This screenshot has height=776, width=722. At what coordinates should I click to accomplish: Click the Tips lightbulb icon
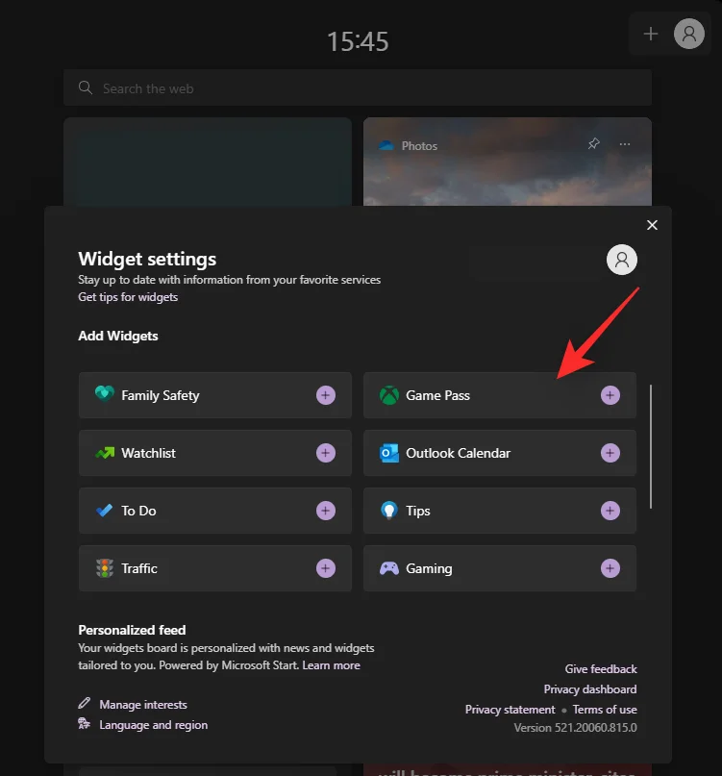(389, 511)
